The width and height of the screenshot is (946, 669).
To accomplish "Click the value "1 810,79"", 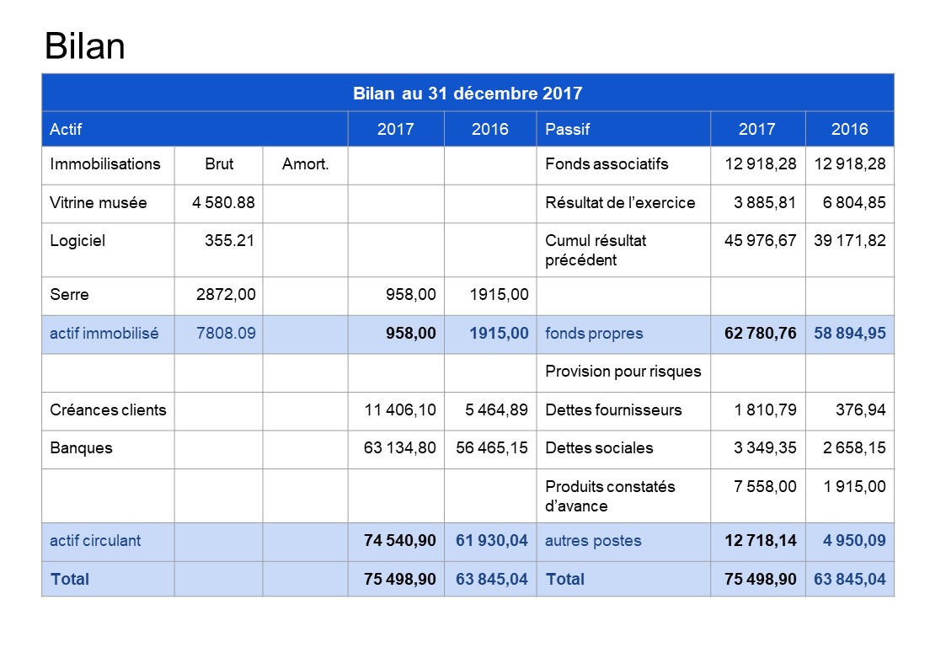I will click(765, 410).
